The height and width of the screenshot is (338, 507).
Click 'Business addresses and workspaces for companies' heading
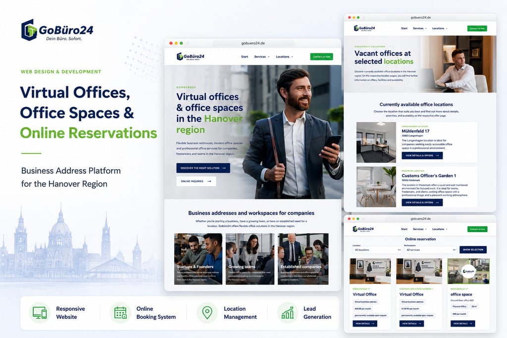click(x=251, y=213)
